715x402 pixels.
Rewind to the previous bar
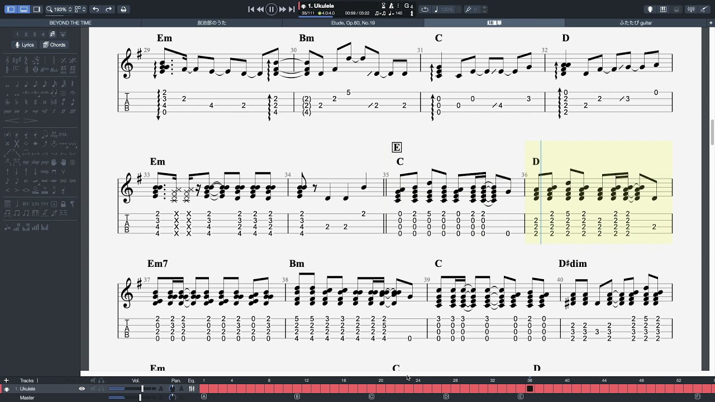[260, 9]
